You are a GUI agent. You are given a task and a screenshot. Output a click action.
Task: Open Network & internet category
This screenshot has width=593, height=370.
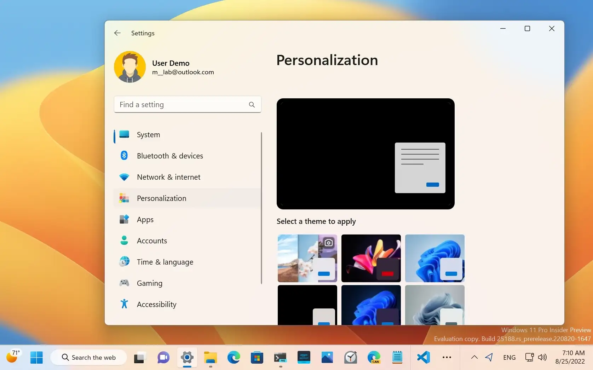187,177
